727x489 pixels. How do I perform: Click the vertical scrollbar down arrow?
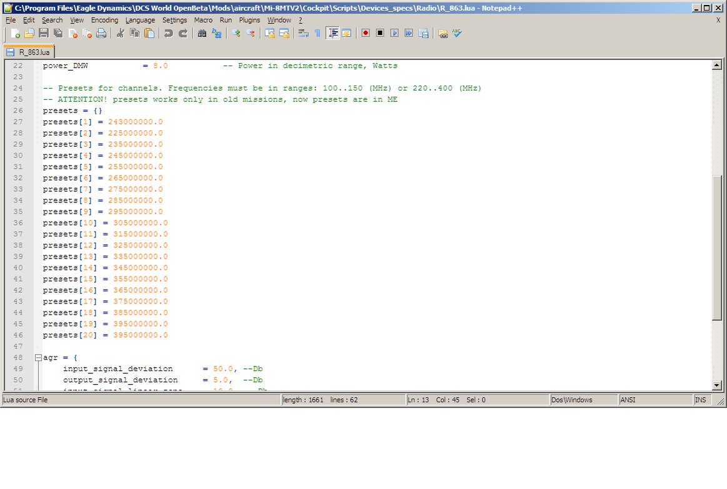(717, 385)
